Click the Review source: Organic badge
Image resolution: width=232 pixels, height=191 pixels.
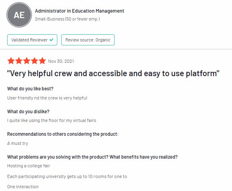pyautogui.click(x=88, y=40)
